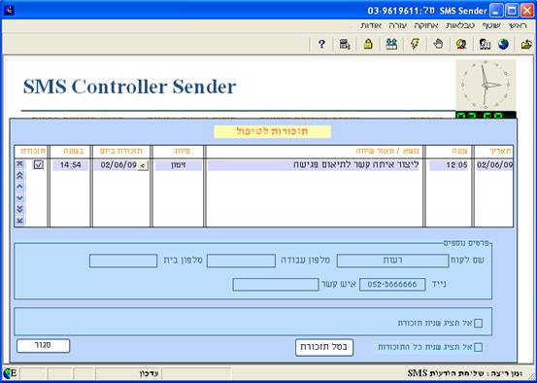
Task: Jump to last record with bottom navigation arrow
Action: [x=19, y=221]
